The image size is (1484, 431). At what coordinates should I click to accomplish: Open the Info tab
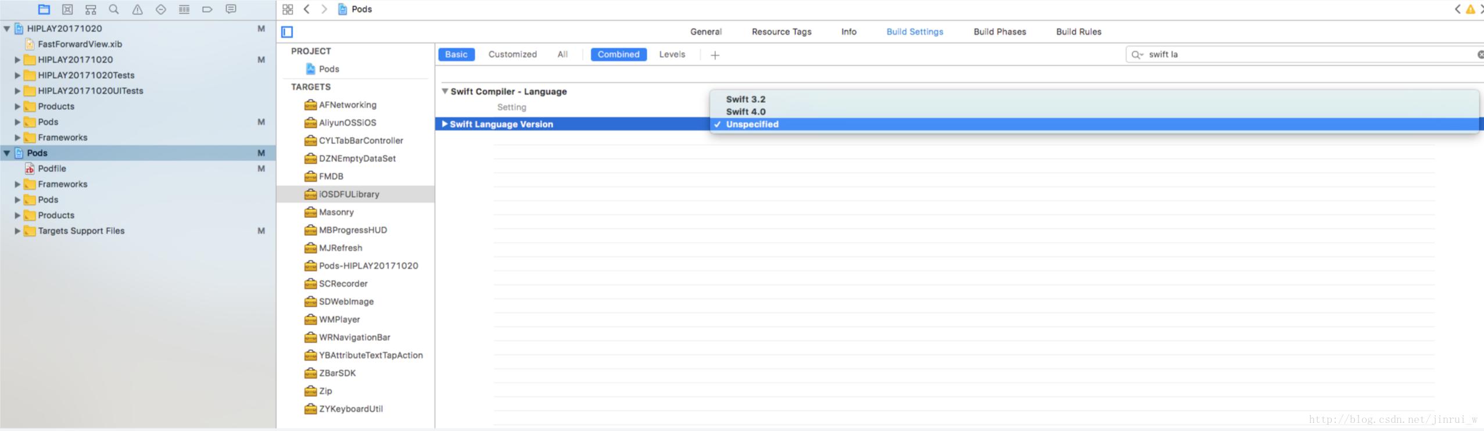tap(849, 32)
